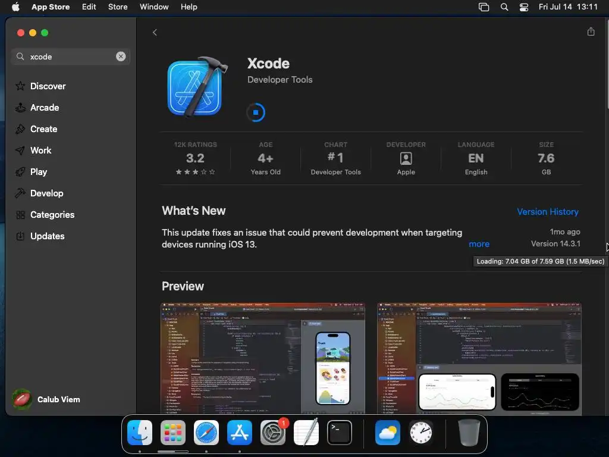
Task: Click the date and time in menu bar
Action: pyautogui.click(x=568, y=7)
